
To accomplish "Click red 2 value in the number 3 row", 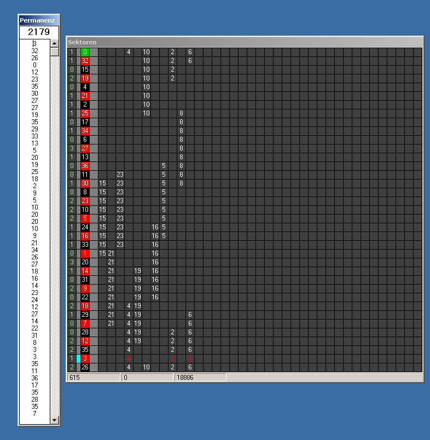I will tap(172, 358).
